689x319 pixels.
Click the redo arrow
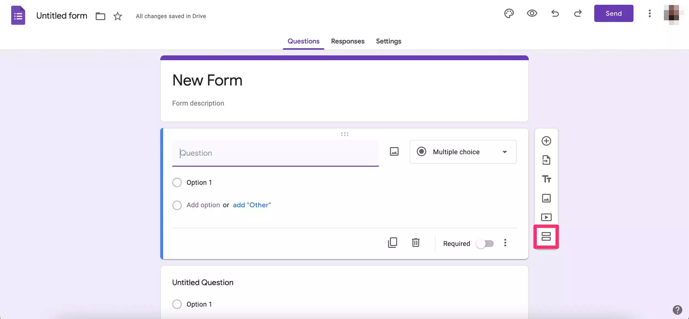pyautogui.click(x=578, y=13)
